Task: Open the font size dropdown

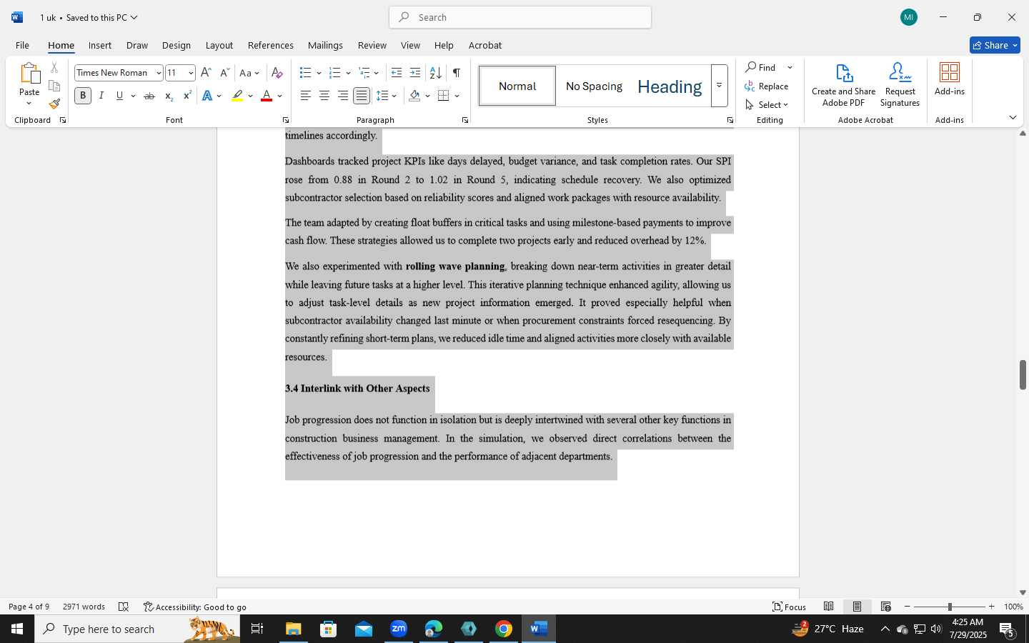Action: (x=191, y=73)
